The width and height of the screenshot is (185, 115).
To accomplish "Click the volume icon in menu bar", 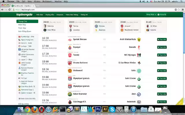I will click(143, 1).
